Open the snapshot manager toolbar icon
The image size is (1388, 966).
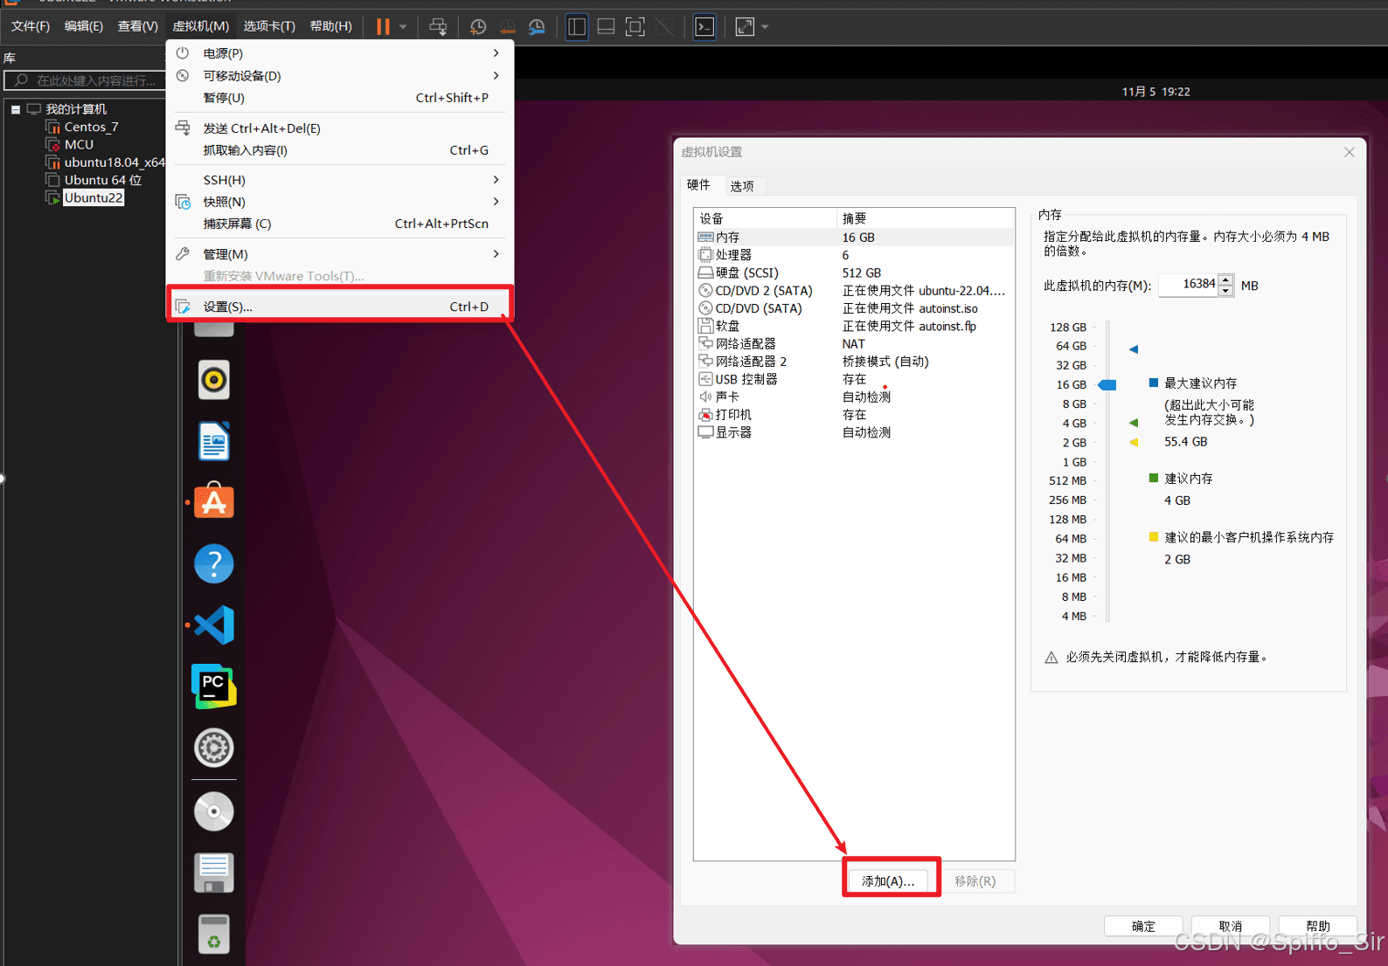(x=538, y=27)
